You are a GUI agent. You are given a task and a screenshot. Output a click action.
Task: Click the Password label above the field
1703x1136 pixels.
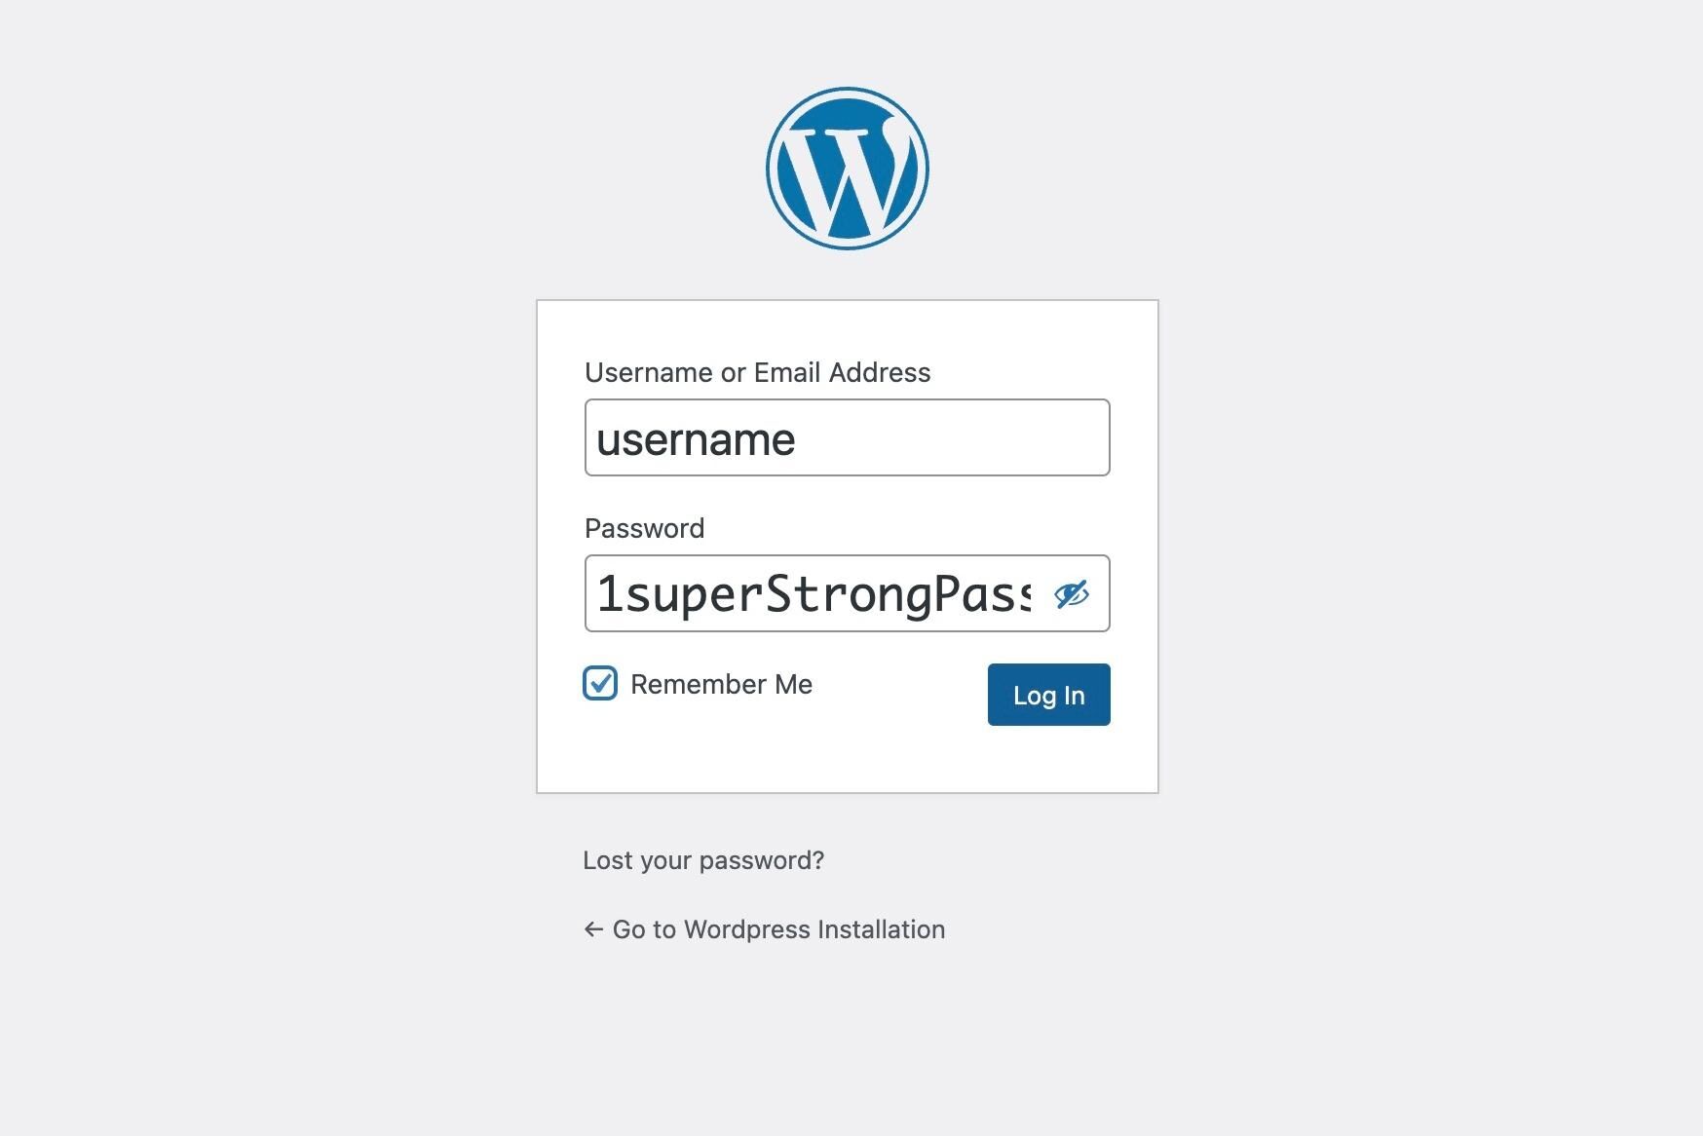[x=644, y=528]
